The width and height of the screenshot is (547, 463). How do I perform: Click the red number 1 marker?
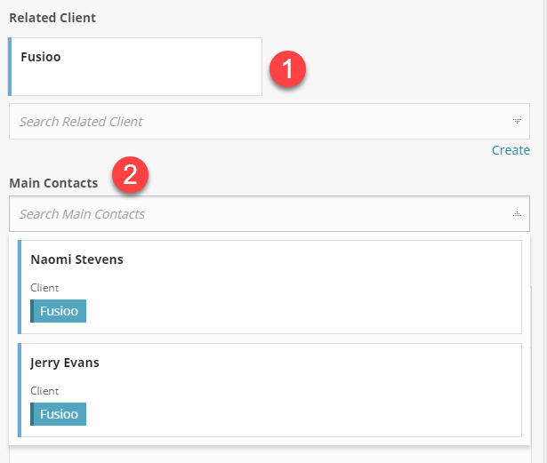click(x=286, y=68)
